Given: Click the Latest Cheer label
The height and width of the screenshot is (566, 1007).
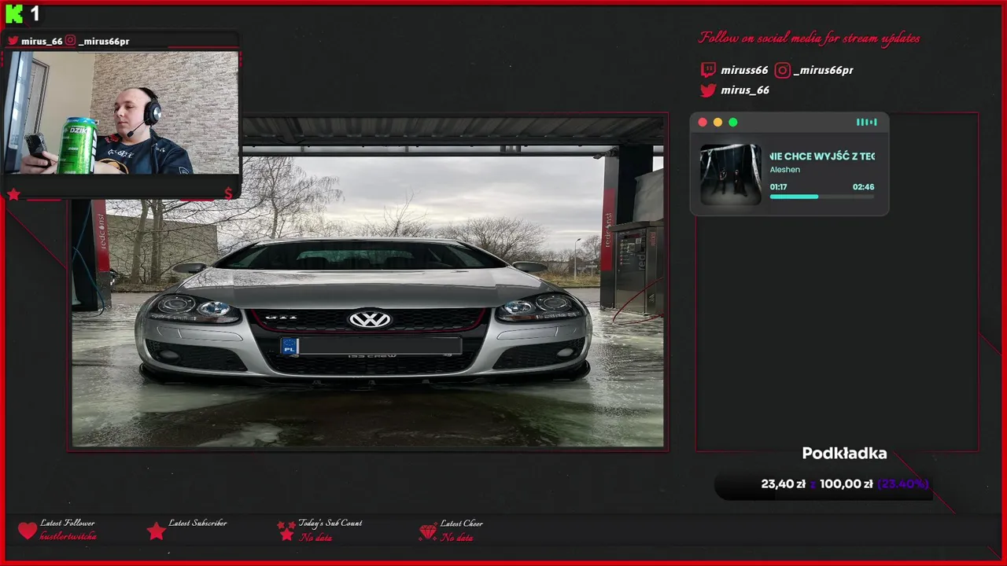Looking at the screenshot, I should (x=462, y=524).
